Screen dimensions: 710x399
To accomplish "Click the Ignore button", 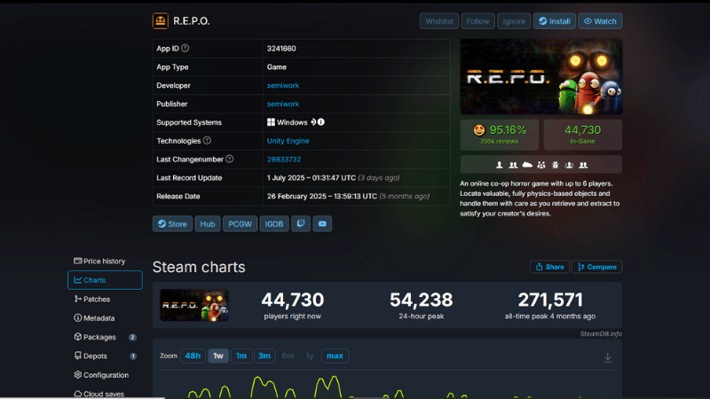I will click(x=514, y=21).
